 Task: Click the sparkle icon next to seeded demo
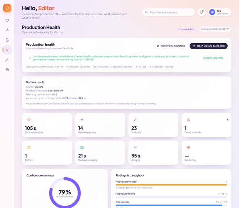[x=179, y=29]
